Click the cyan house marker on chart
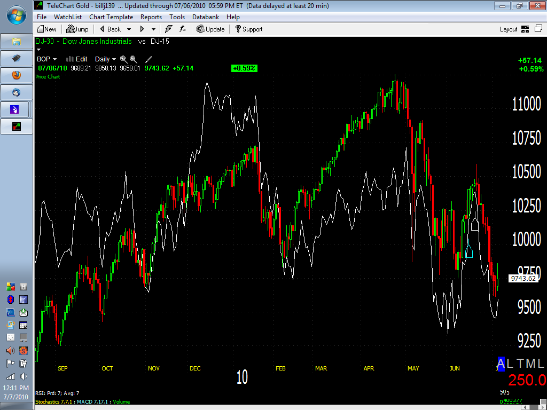Viewport: 547px width, 410px height. (469, 250)
